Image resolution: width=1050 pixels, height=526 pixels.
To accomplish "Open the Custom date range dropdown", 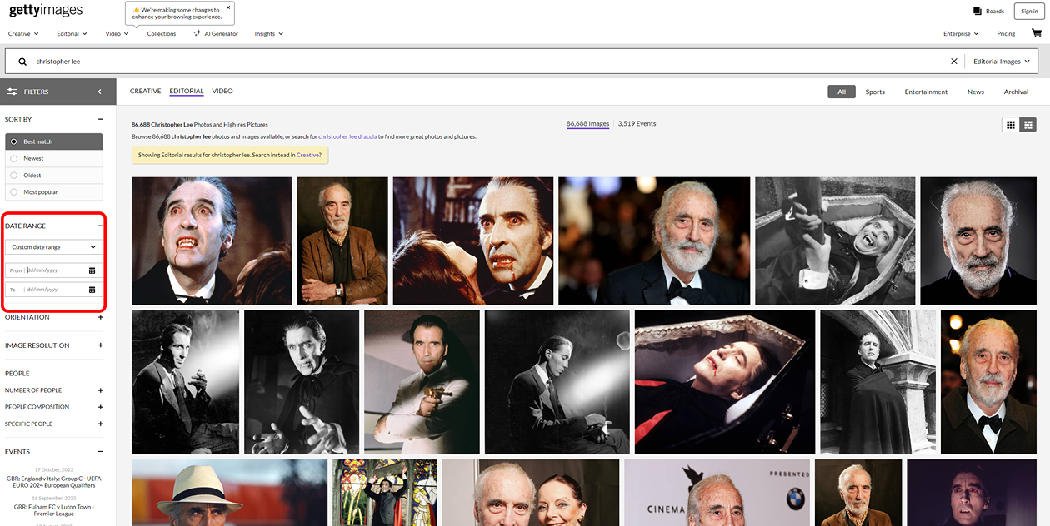I will 53,246.
